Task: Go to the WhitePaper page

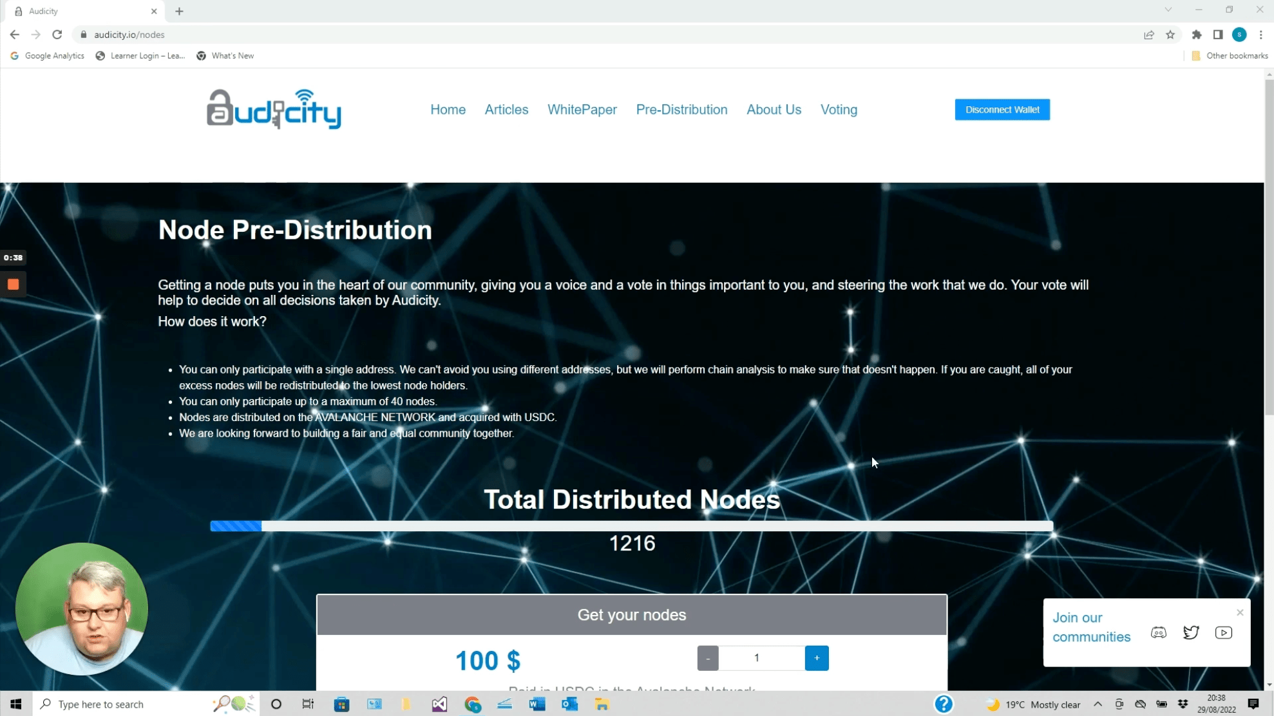Action: [x=582, y=109]
